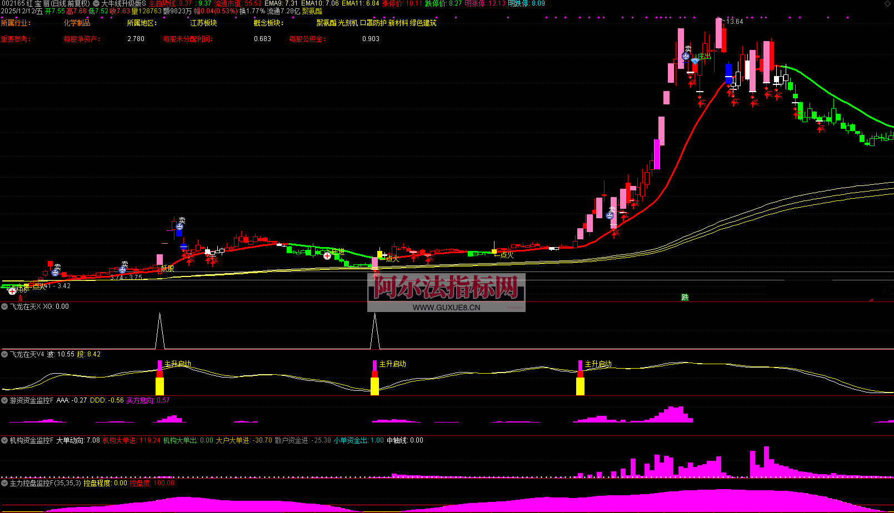894x513 pixels.
Task: Click the green 跌 marker icon
Action: [685, 298]
